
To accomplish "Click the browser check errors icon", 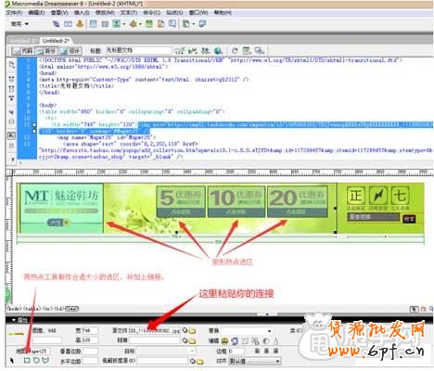I will click(179, 50).
